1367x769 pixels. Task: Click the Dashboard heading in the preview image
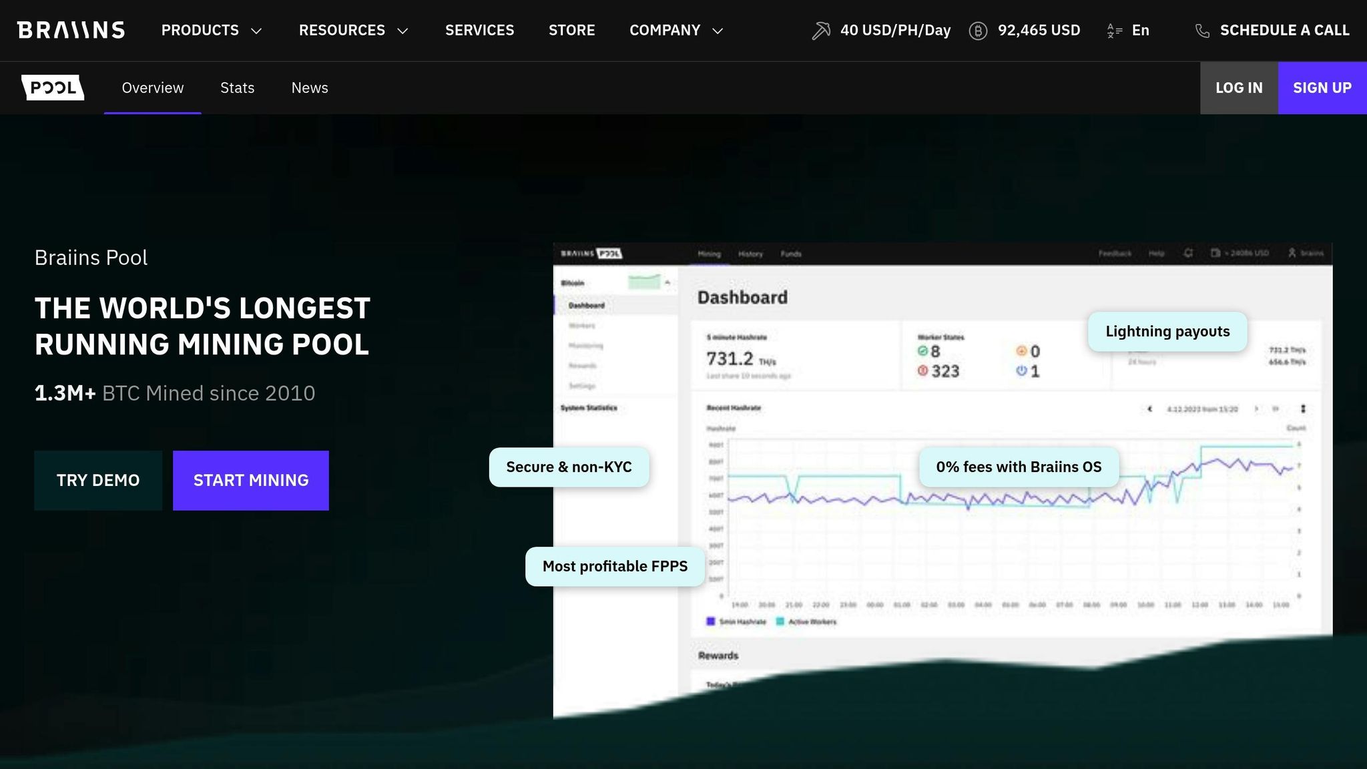(742, 298)
